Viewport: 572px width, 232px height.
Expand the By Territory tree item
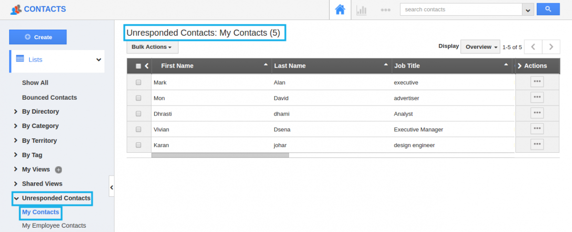click(x=16, y=140)
